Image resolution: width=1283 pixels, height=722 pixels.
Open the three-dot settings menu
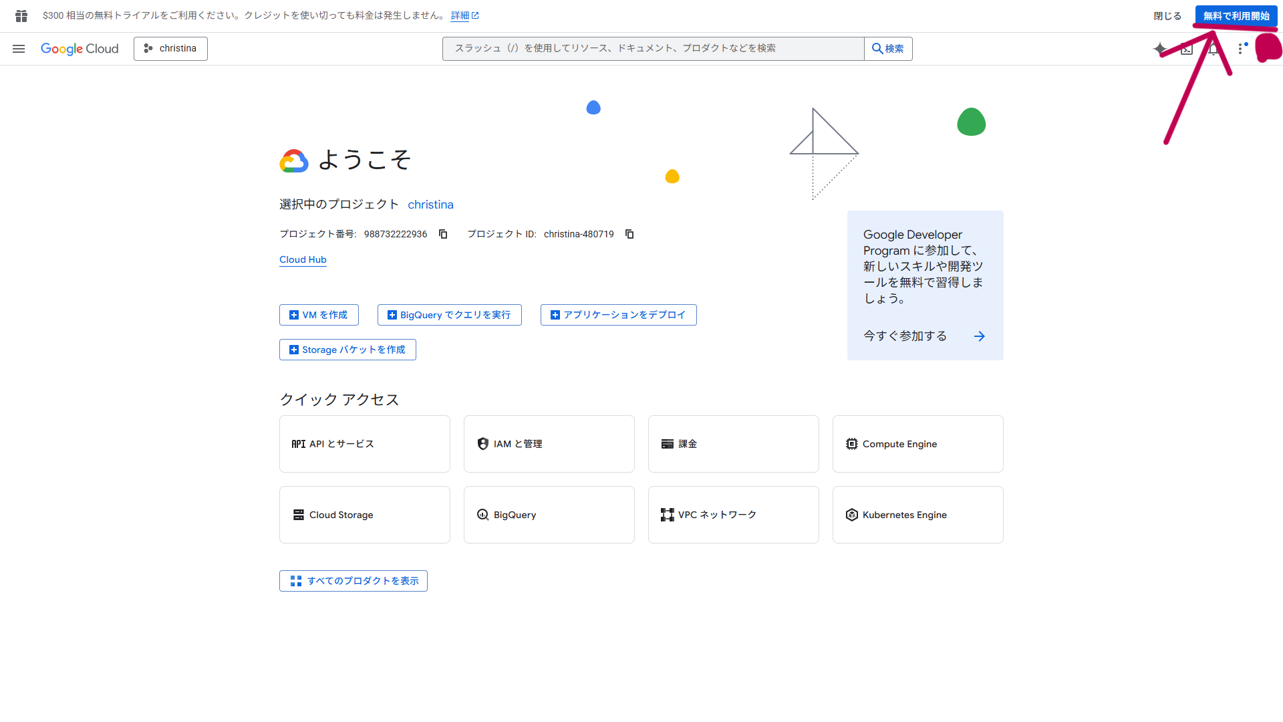1240,49
